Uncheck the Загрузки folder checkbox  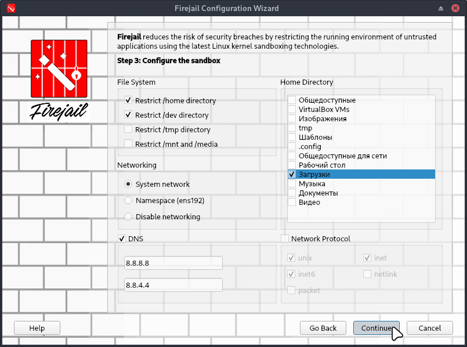tap(292, 174)
